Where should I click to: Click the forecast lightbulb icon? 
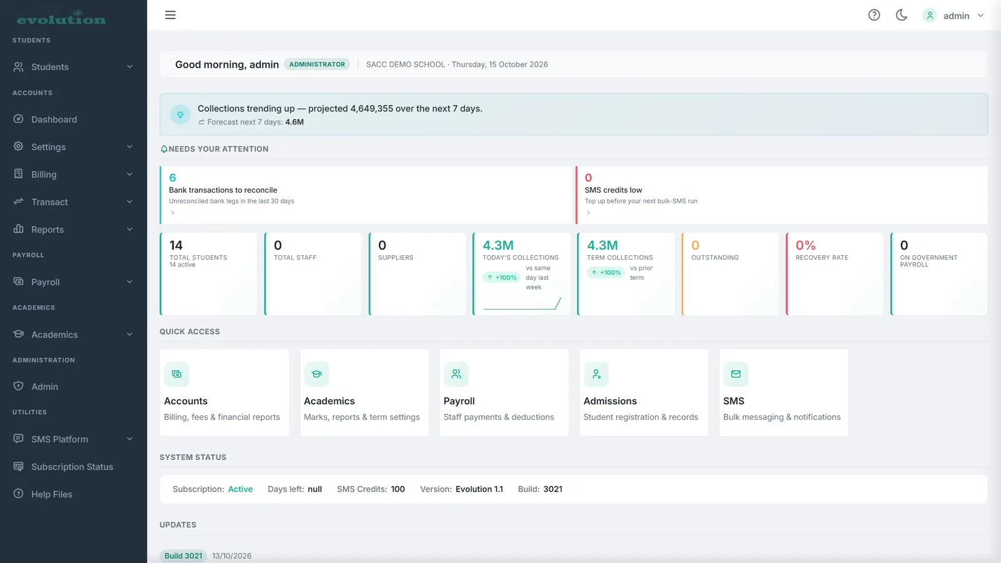pos(180,114)
